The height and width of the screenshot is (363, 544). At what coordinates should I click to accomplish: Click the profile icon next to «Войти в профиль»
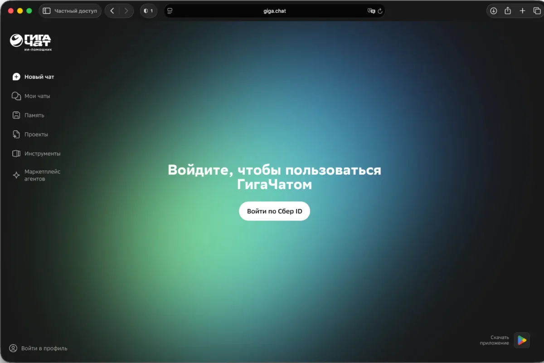tap(13, 348)
